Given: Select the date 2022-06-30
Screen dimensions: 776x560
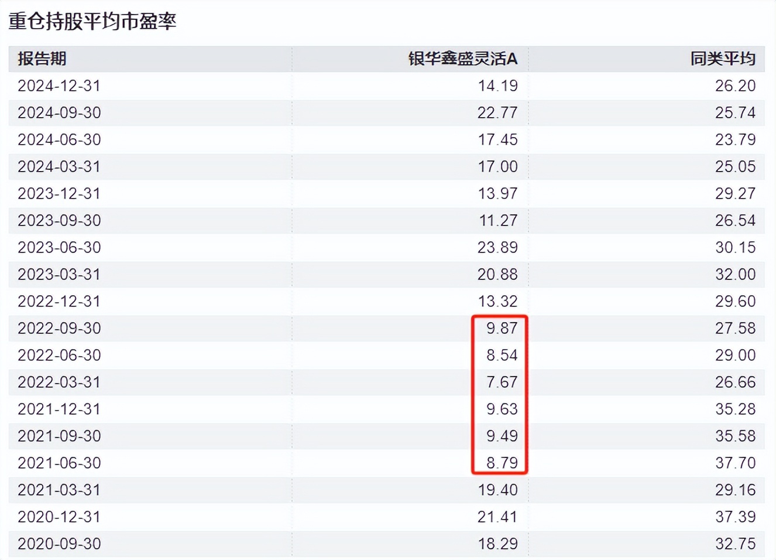Looking at the screenshot, I should coord(59,355).
